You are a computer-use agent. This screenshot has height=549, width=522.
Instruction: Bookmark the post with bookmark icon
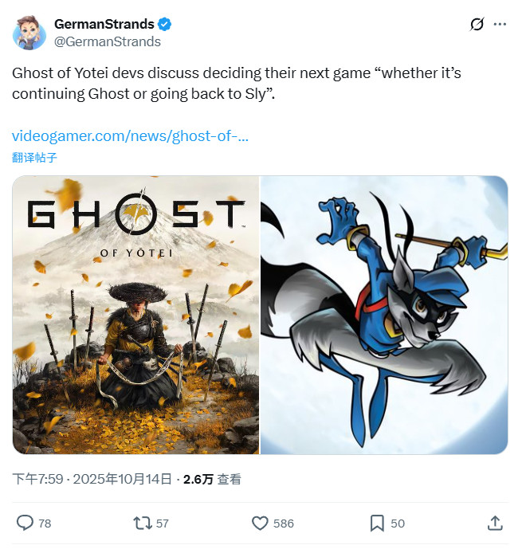[377, 523]
